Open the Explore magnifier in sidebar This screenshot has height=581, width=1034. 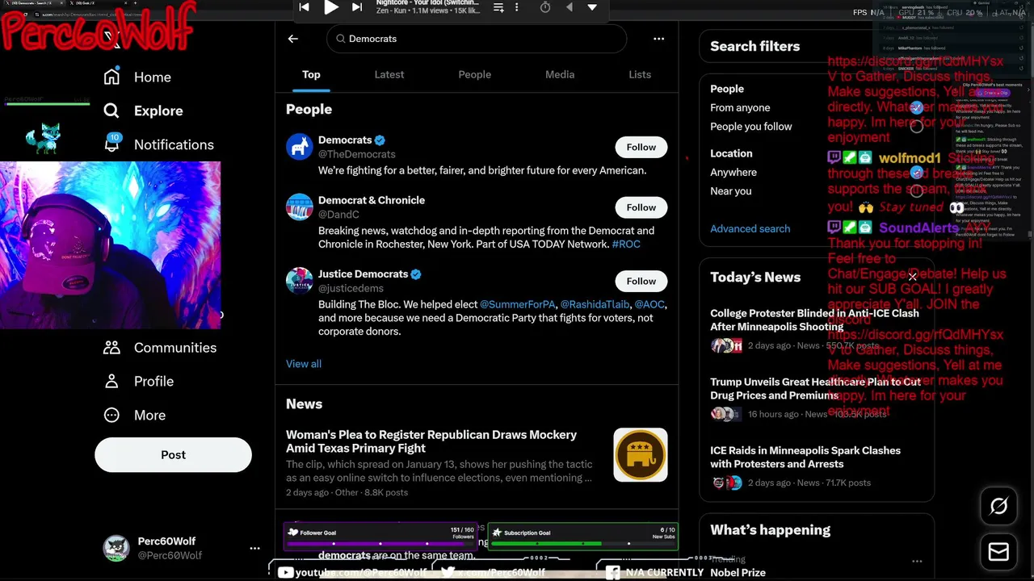111,111
